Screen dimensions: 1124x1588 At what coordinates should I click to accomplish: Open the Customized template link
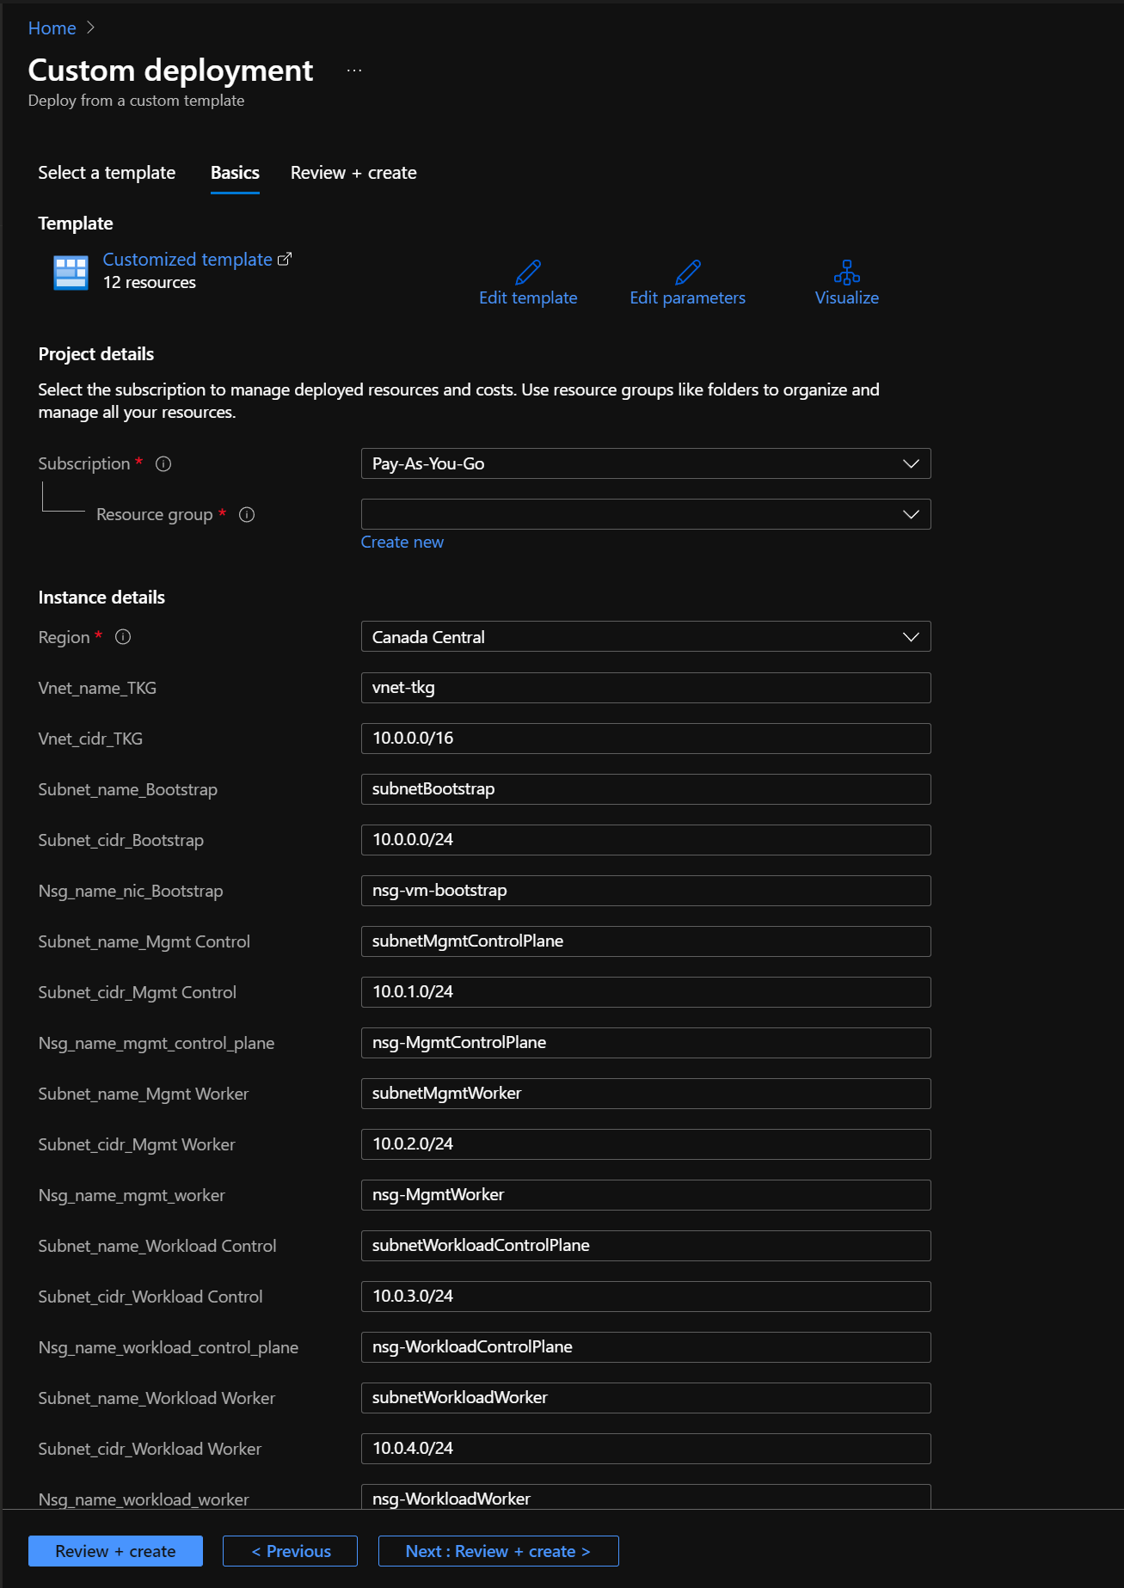tap(187, 259)
